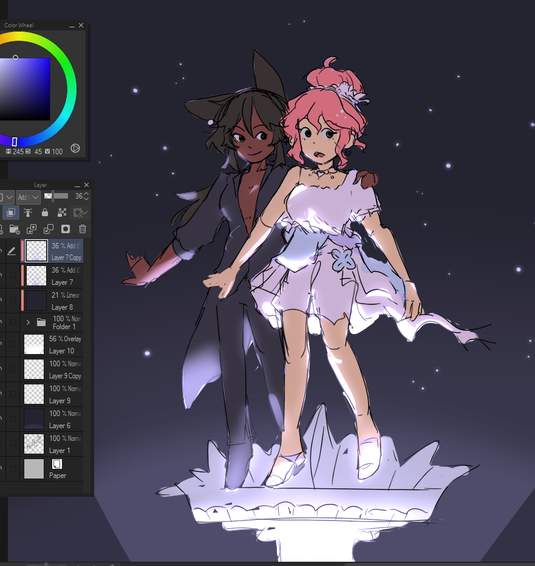Toggle Clip to Layer Below icon

point(10,213)
